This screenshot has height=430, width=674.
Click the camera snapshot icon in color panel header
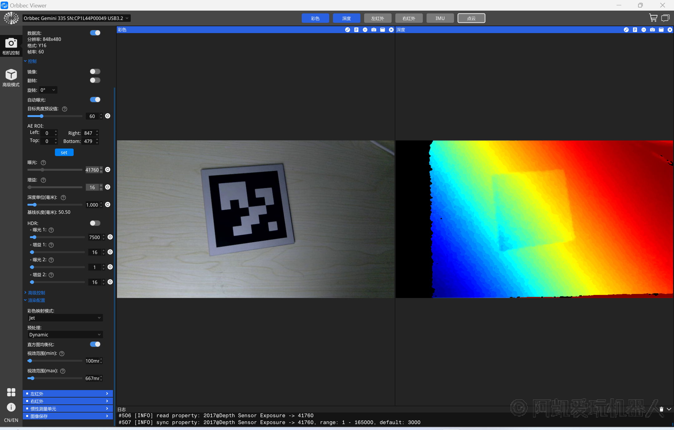click(374, 30)
